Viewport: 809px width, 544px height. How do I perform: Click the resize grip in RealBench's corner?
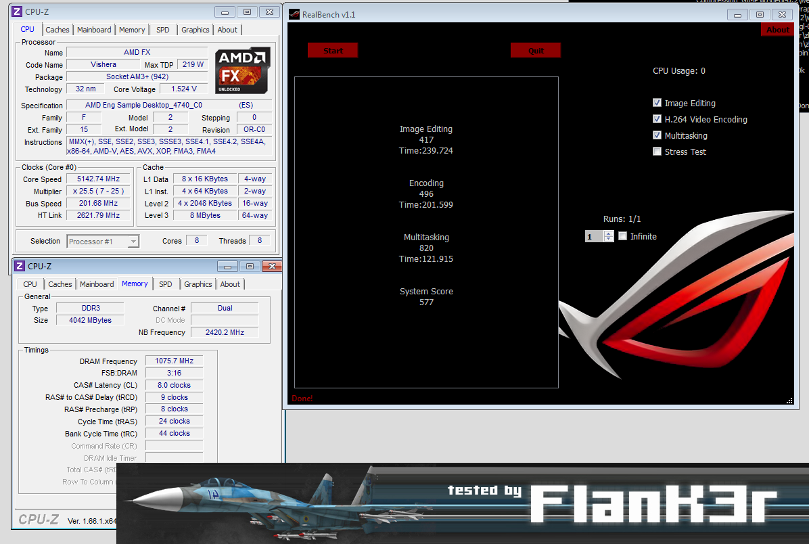click(790, 402)
